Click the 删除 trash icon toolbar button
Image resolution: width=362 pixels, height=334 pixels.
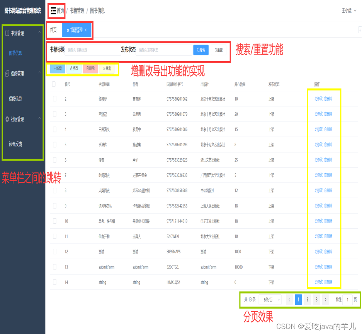click(87, 69)
